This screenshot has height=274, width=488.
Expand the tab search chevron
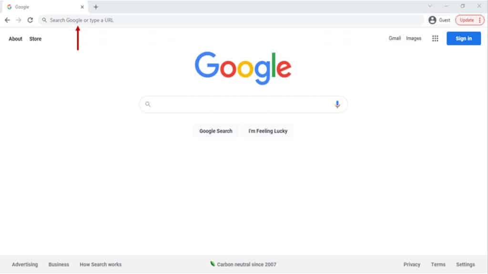(x=430, y=6)
